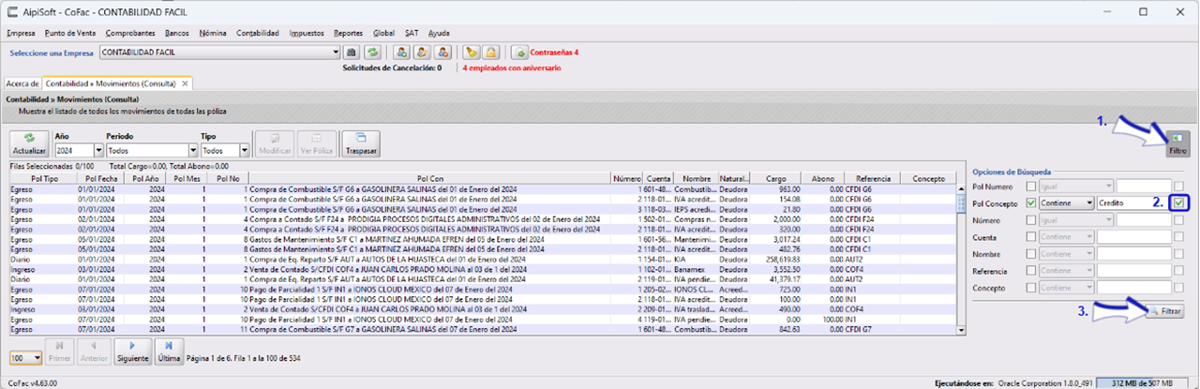Click the Traspasar toolbar button

point(361,143)
